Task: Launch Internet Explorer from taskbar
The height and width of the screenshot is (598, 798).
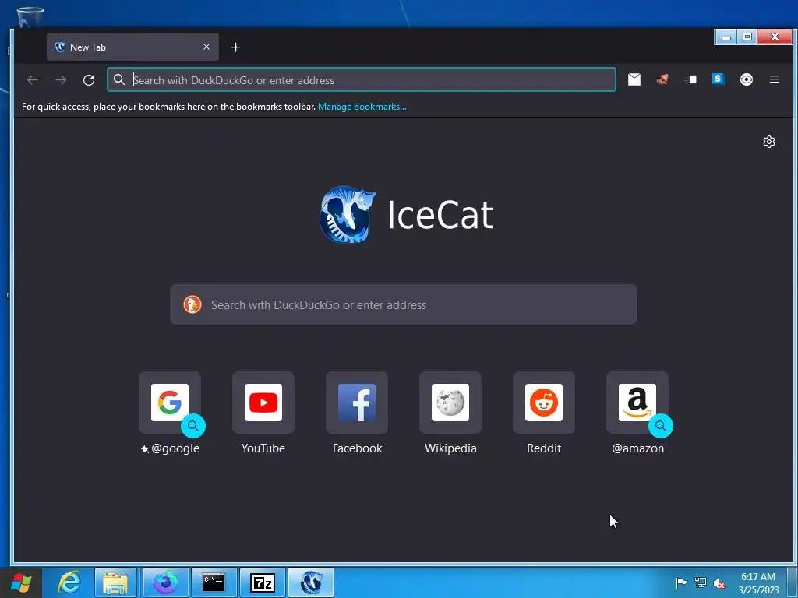Action: (x=69, y=582)
